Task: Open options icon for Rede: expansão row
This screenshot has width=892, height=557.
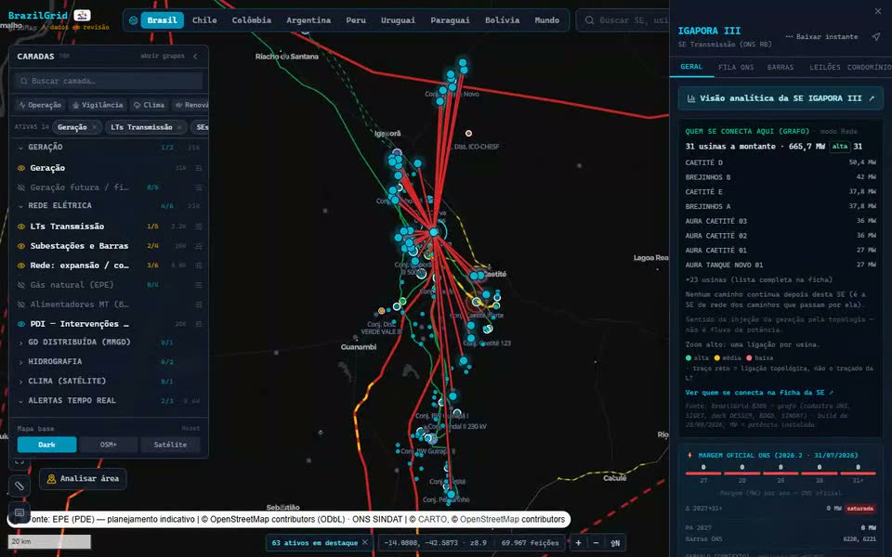Action: [x=199, y=266]
